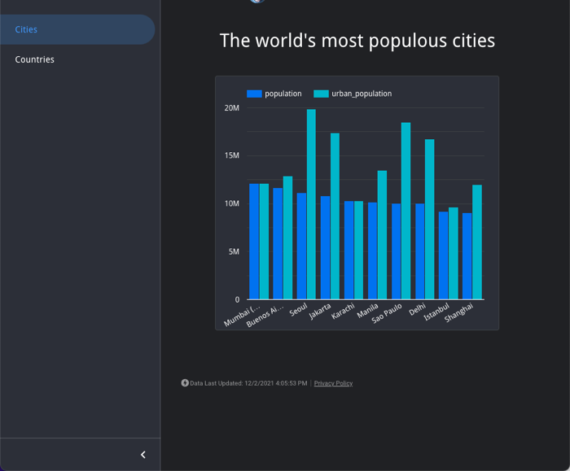Open the Cities page in sidebar
The height and width of the screenshot is (471, 570).
[27, 29]
